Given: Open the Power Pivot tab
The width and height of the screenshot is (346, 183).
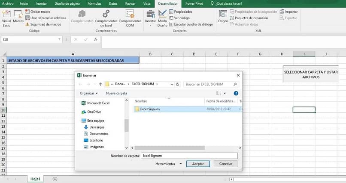Looking at the screenshot, I should (194, 3).
